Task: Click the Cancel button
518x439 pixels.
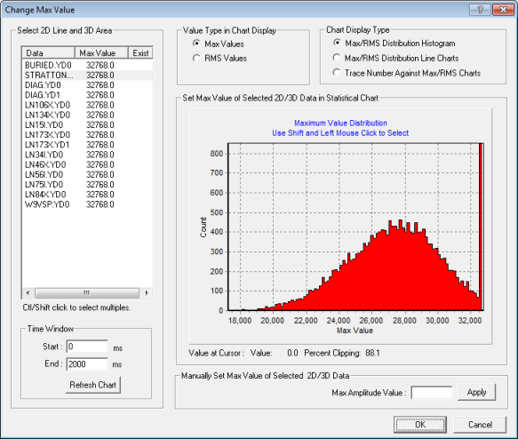Action: tap(480, 425)
